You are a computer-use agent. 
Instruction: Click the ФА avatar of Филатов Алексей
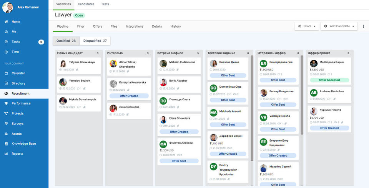tap(163, 144)
